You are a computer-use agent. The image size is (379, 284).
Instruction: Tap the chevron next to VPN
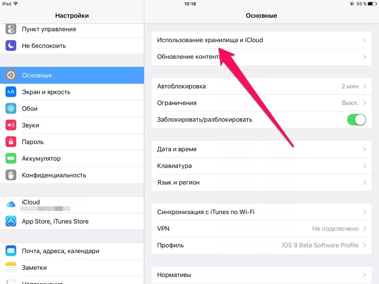pyautogui.click(x=364, y=228)
